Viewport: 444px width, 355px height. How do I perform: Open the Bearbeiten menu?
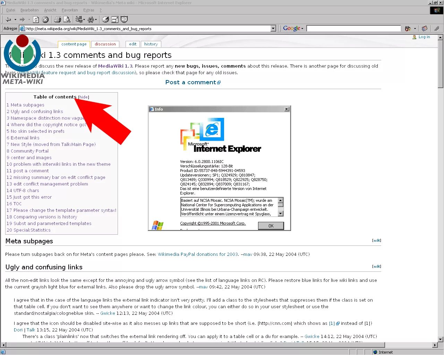point(29,10)
